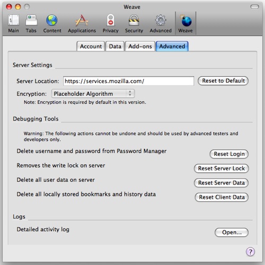Screen dimensions: 265x265
Task: Select the Content globe icon
Action: point(52,20)
